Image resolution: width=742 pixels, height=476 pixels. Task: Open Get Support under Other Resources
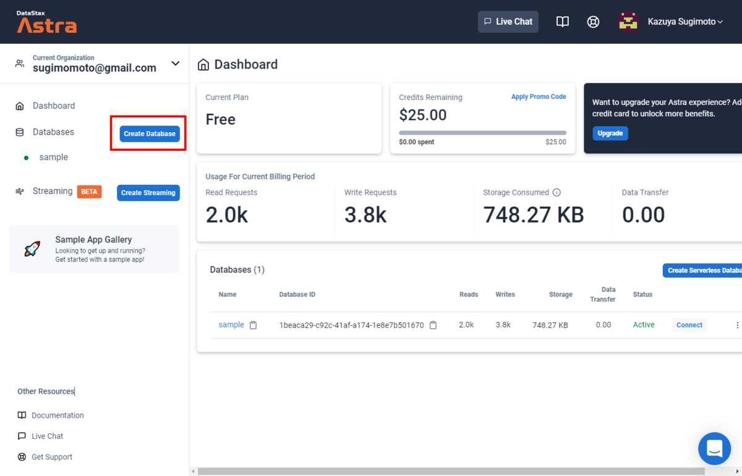(x=52, y=457)
